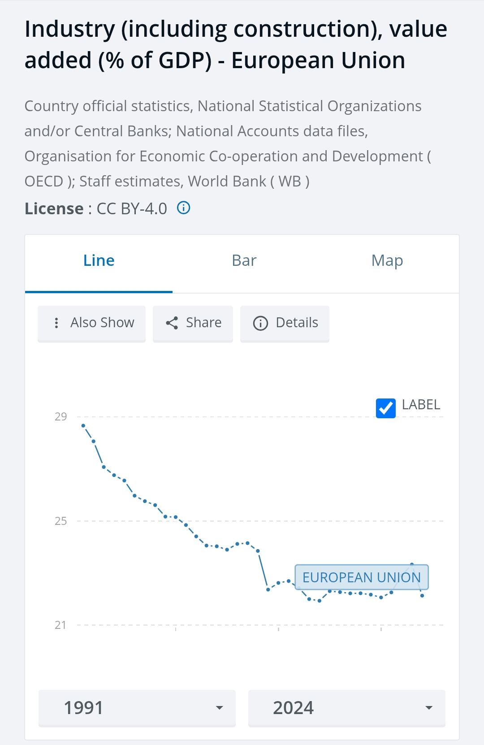The image size is (484, 745).
Task: Open the Details panel
Action: [285, 323]
